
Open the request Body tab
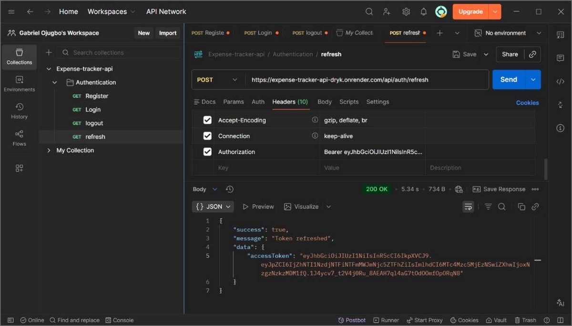click(x=325, y=102)
